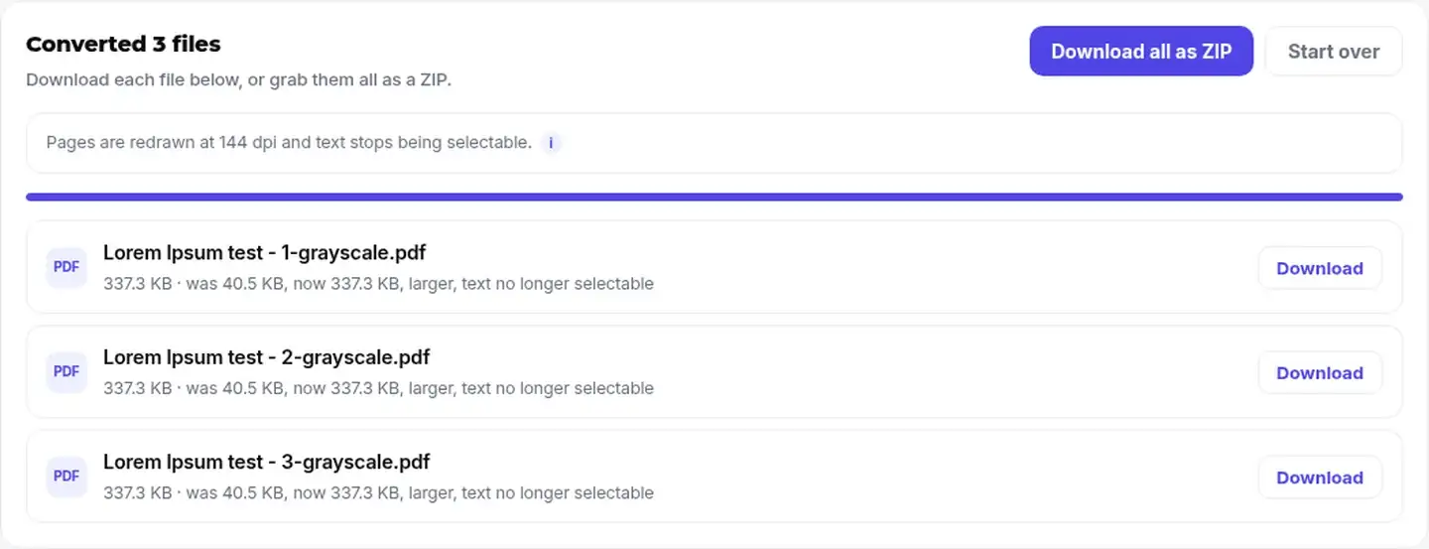Download Lorem Ipsum test - 3-grayscale.pdf

click(x=1320, y=478)
